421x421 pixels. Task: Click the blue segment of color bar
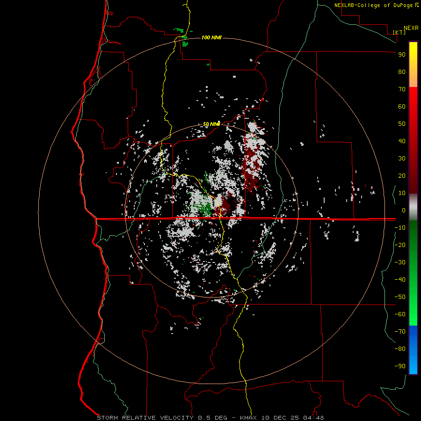tap(413, 350)
